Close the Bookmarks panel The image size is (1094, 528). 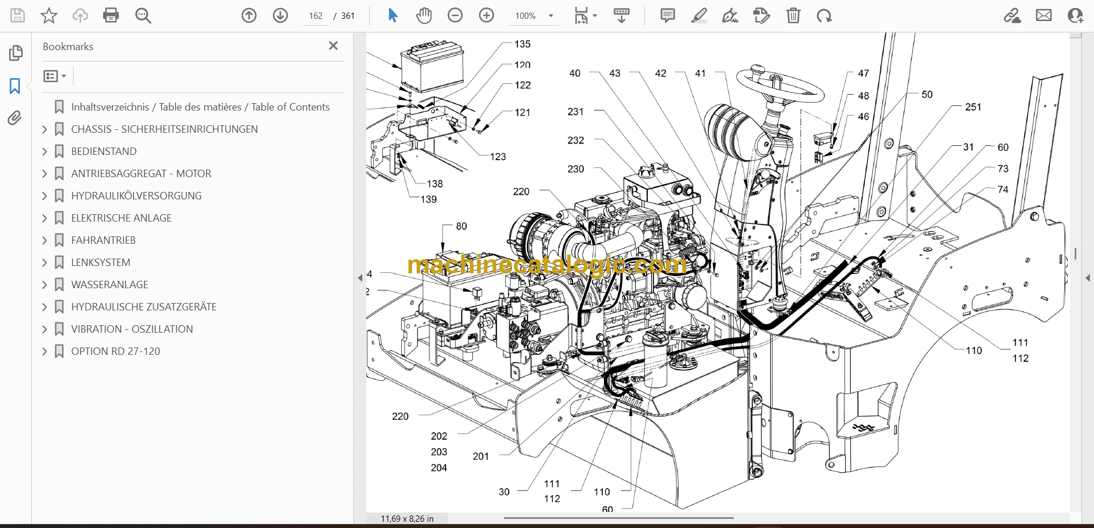coord(333,46)
